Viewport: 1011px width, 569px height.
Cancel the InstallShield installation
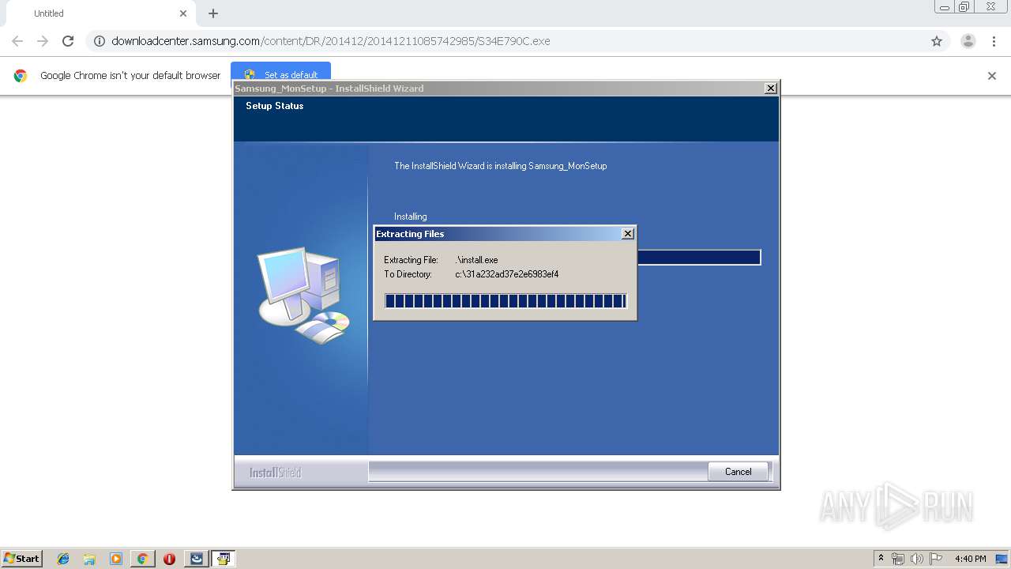click(738, 472)
